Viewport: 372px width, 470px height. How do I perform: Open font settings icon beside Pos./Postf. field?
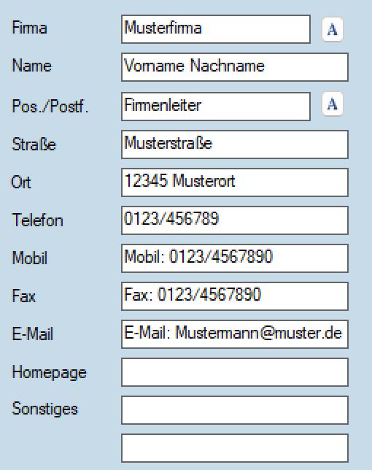coord(333,104)
